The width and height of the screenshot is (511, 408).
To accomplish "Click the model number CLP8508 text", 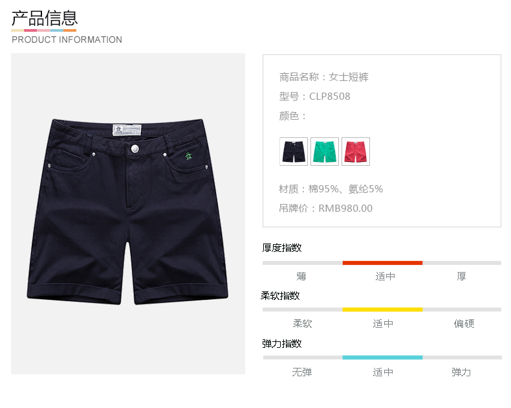I will (x=329, y=96).
